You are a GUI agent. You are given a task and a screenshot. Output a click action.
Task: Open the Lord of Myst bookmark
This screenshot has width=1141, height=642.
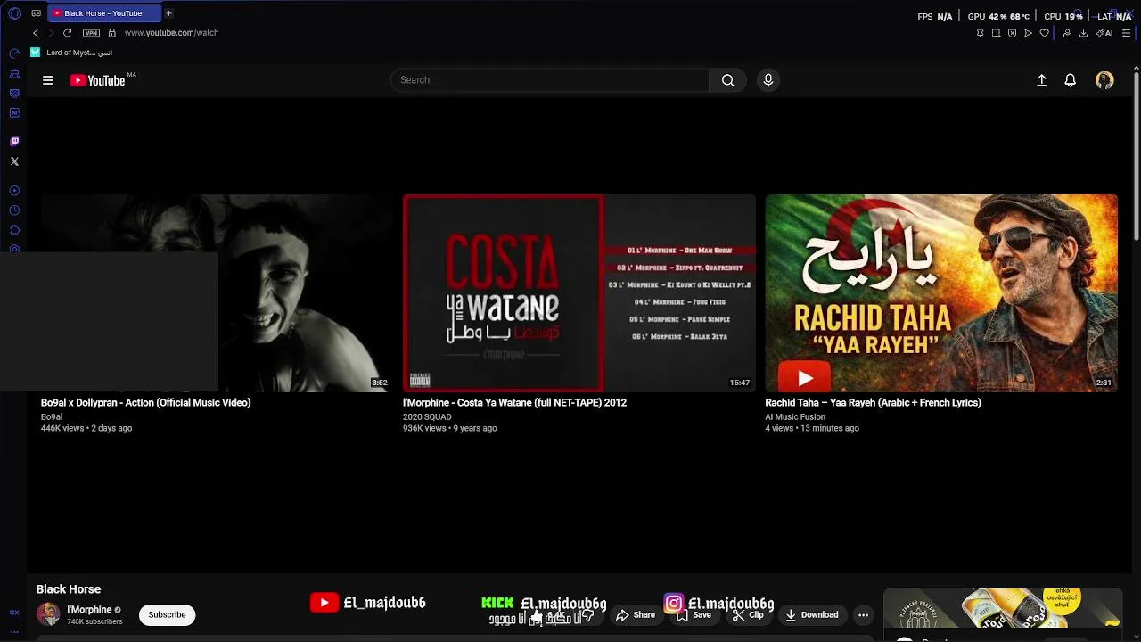pos(71,53)
